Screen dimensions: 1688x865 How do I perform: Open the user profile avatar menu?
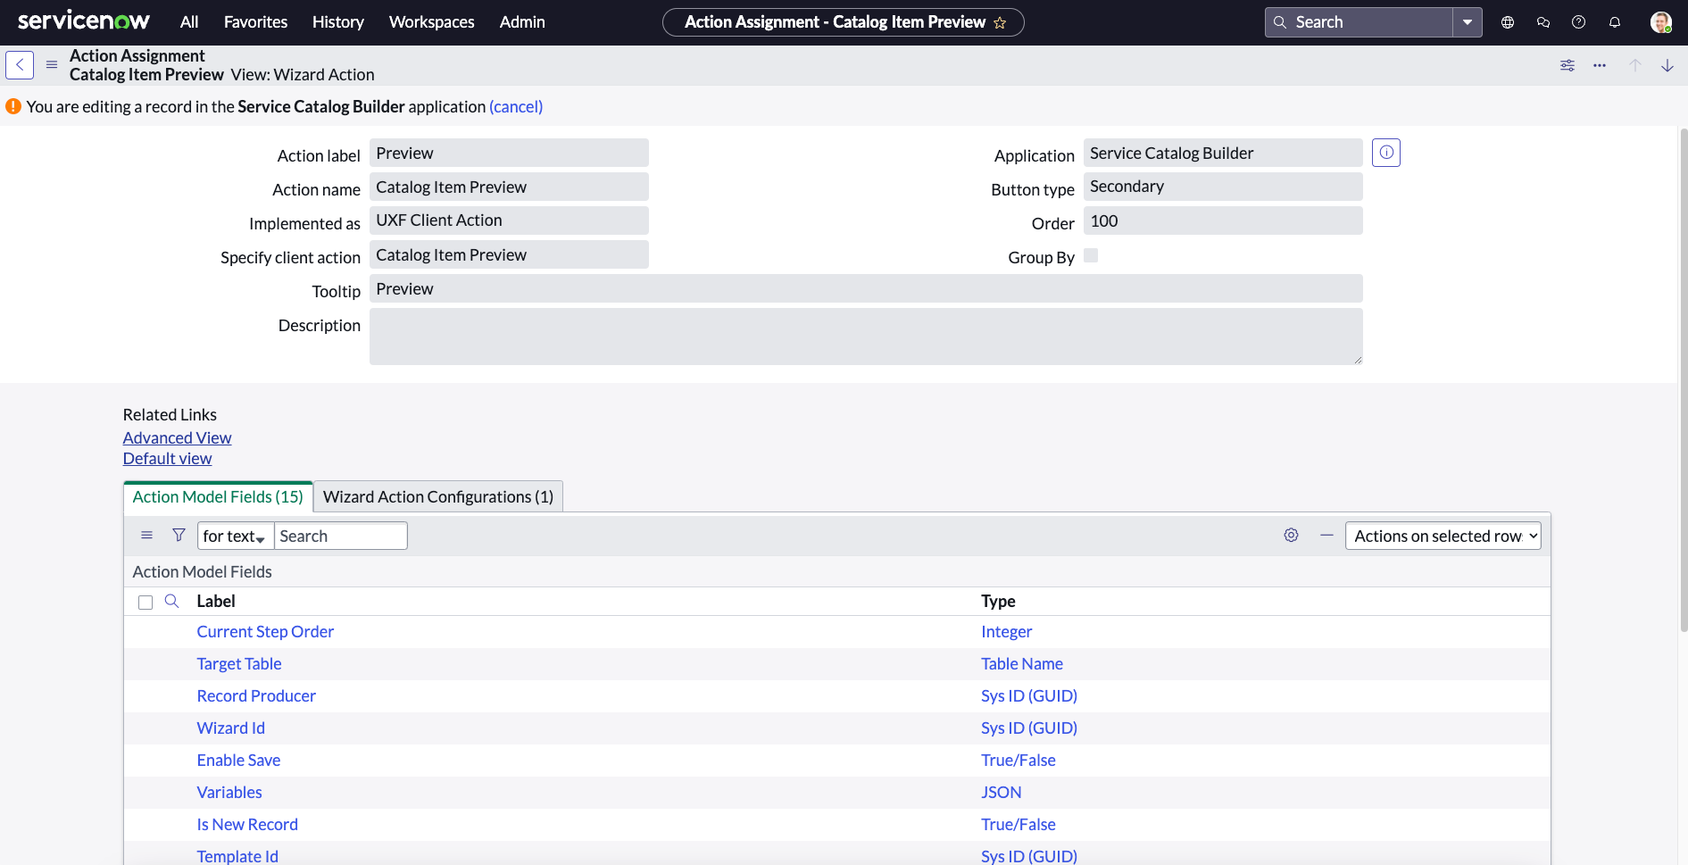[x=1661, y=22]
